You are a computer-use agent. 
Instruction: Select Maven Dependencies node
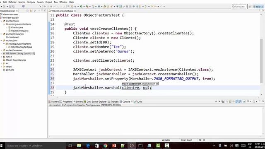(x=16, y=60)
